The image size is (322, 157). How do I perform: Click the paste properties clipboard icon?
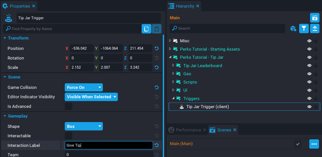[x=157, y=29]
